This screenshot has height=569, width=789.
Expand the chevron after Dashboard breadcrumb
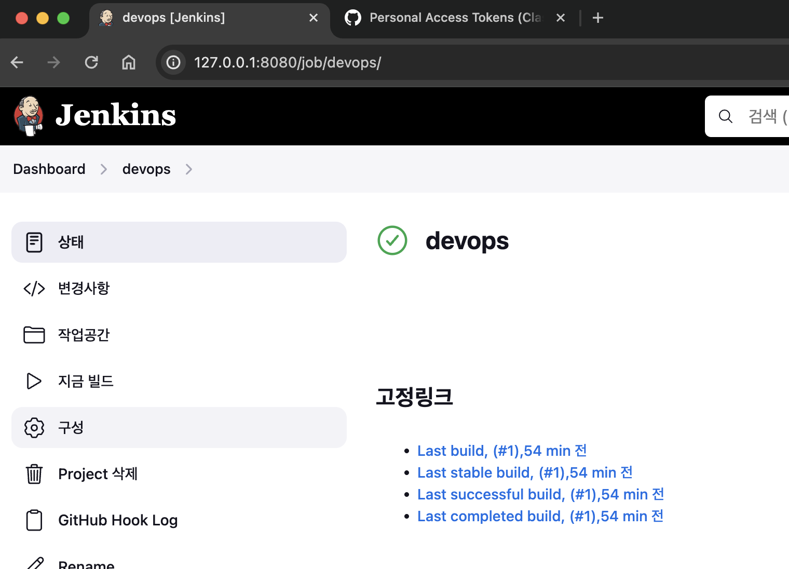(104, 169)
